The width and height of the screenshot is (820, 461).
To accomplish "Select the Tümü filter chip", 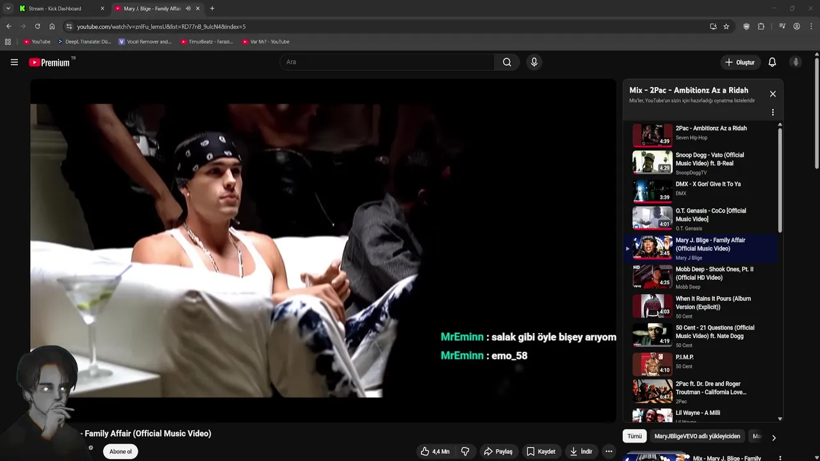I will (634, 436).
